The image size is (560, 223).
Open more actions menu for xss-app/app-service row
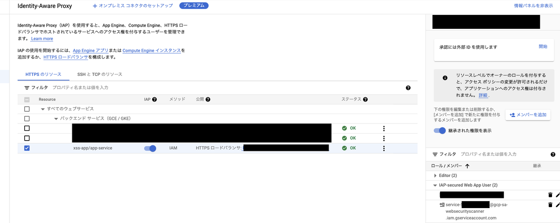coord(384,148)
